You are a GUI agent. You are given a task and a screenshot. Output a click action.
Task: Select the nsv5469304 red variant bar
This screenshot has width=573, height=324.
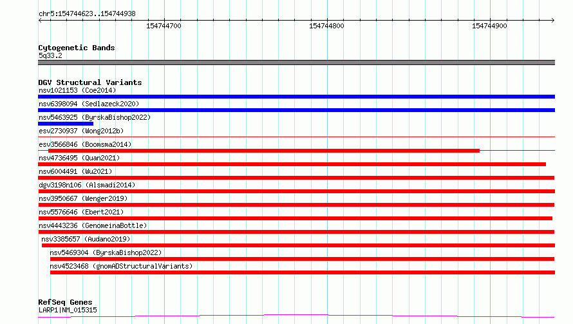pyautogui.click(x=302, y=259)
